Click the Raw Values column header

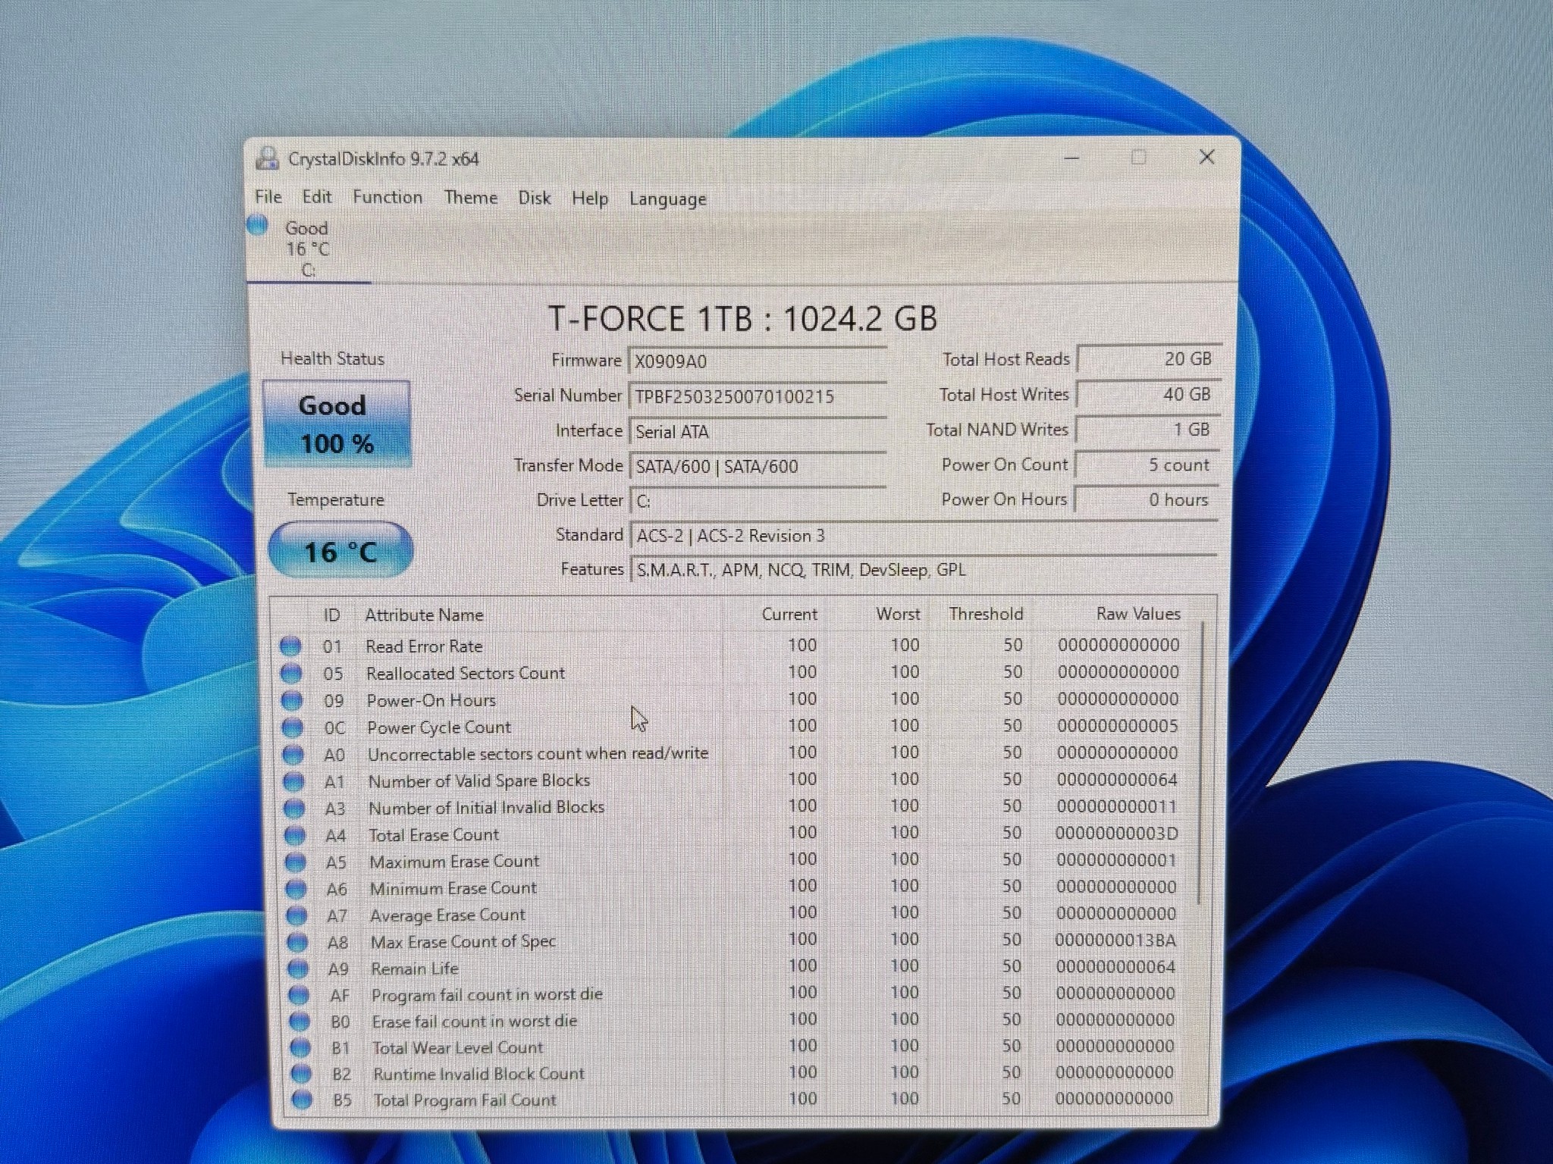click(1138, 614)
